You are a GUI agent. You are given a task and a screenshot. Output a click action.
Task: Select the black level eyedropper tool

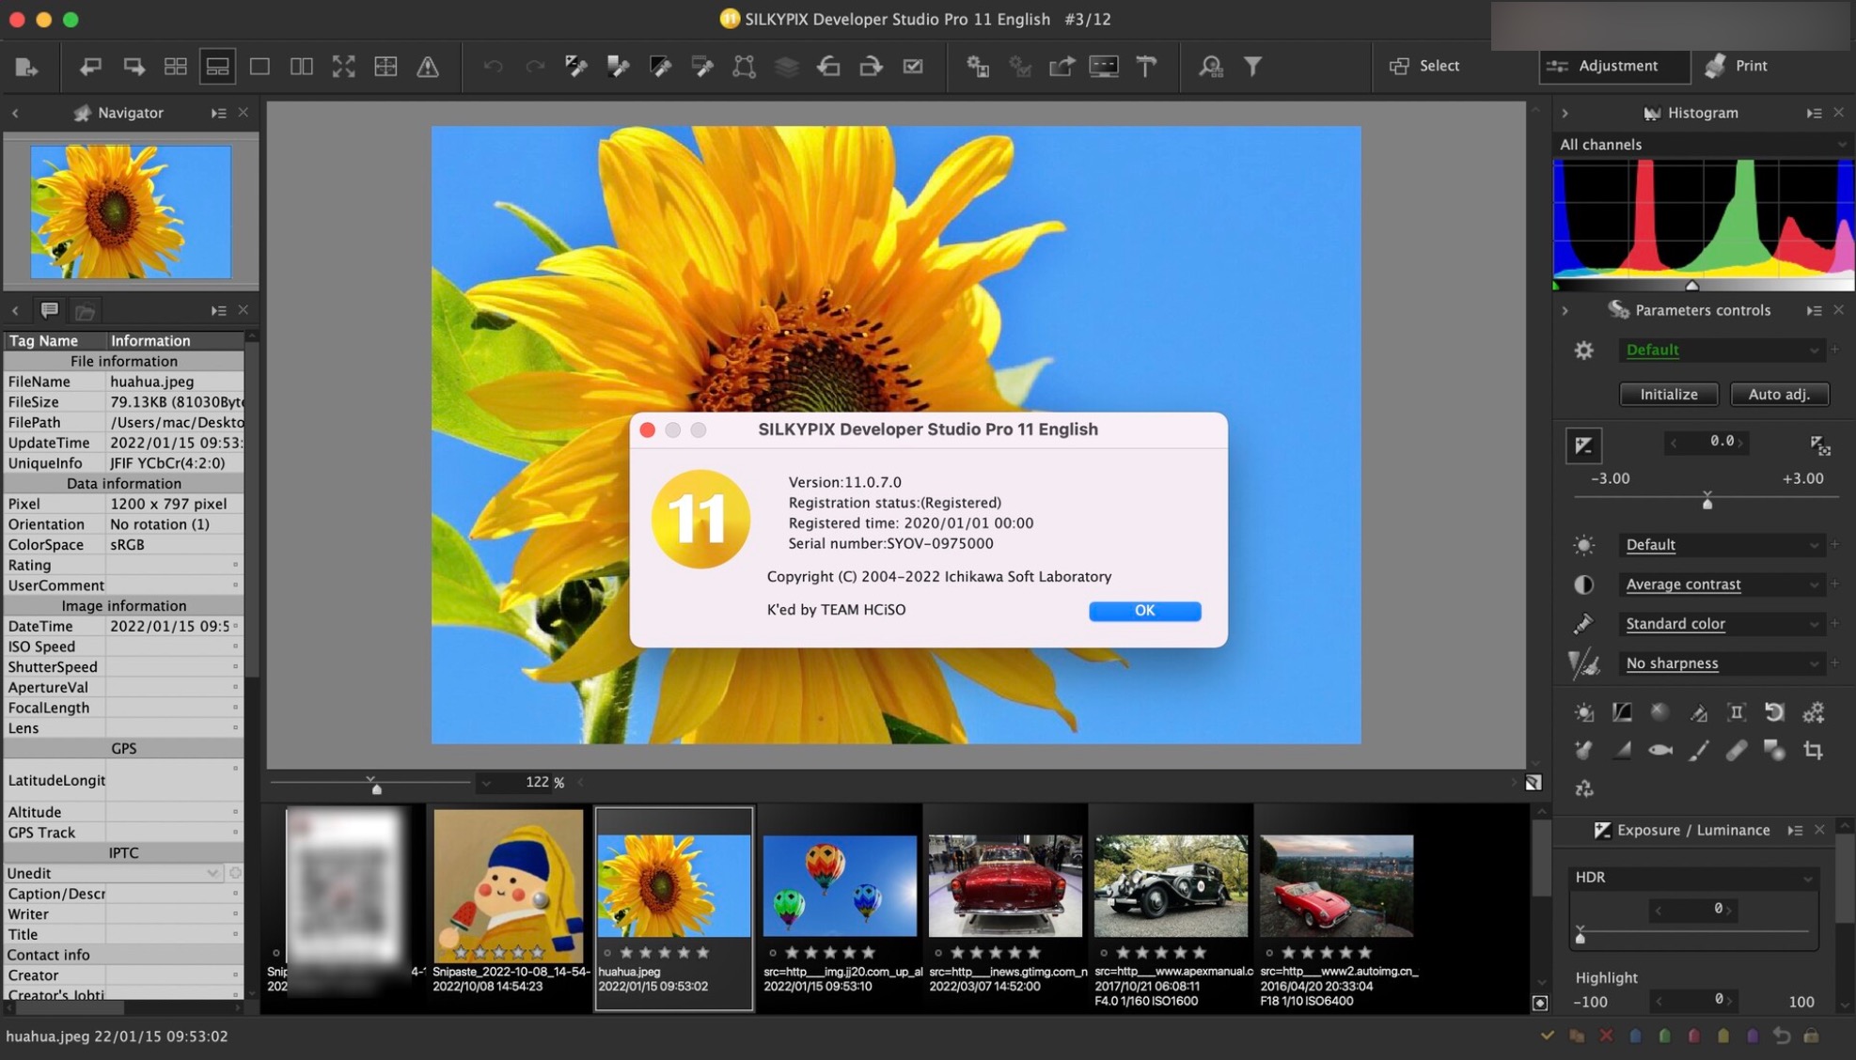click(x=661, y=67)
